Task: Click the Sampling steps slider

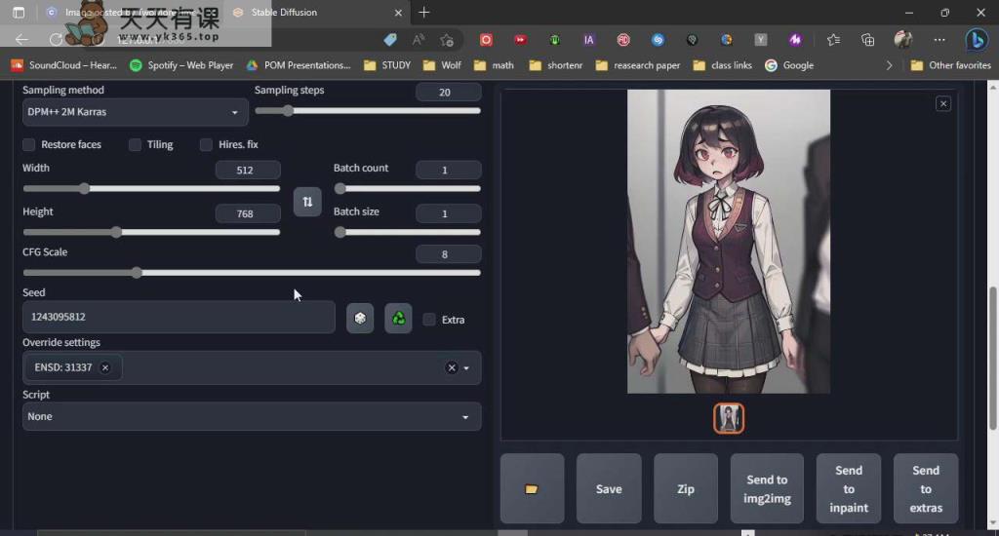Action: click(x=368, y=111)
